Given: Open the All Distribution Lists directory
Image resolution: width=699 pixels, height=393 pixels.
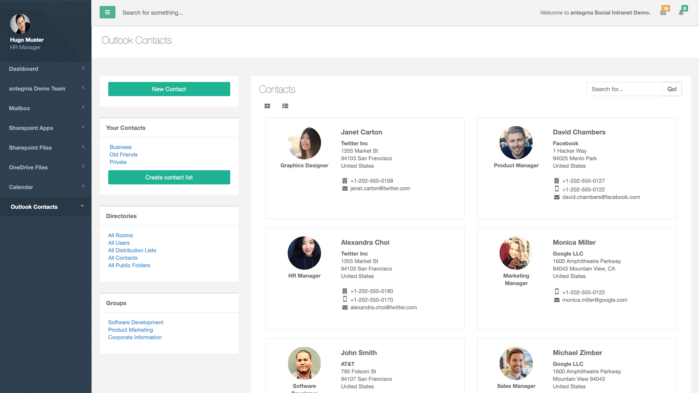Looking at the screenshot, I should (132, 250).
